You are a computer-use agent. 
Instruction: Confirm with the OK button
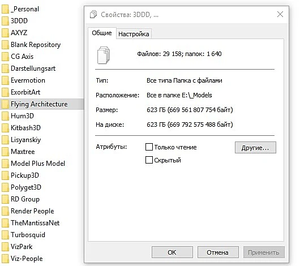[x=172, y=252]
